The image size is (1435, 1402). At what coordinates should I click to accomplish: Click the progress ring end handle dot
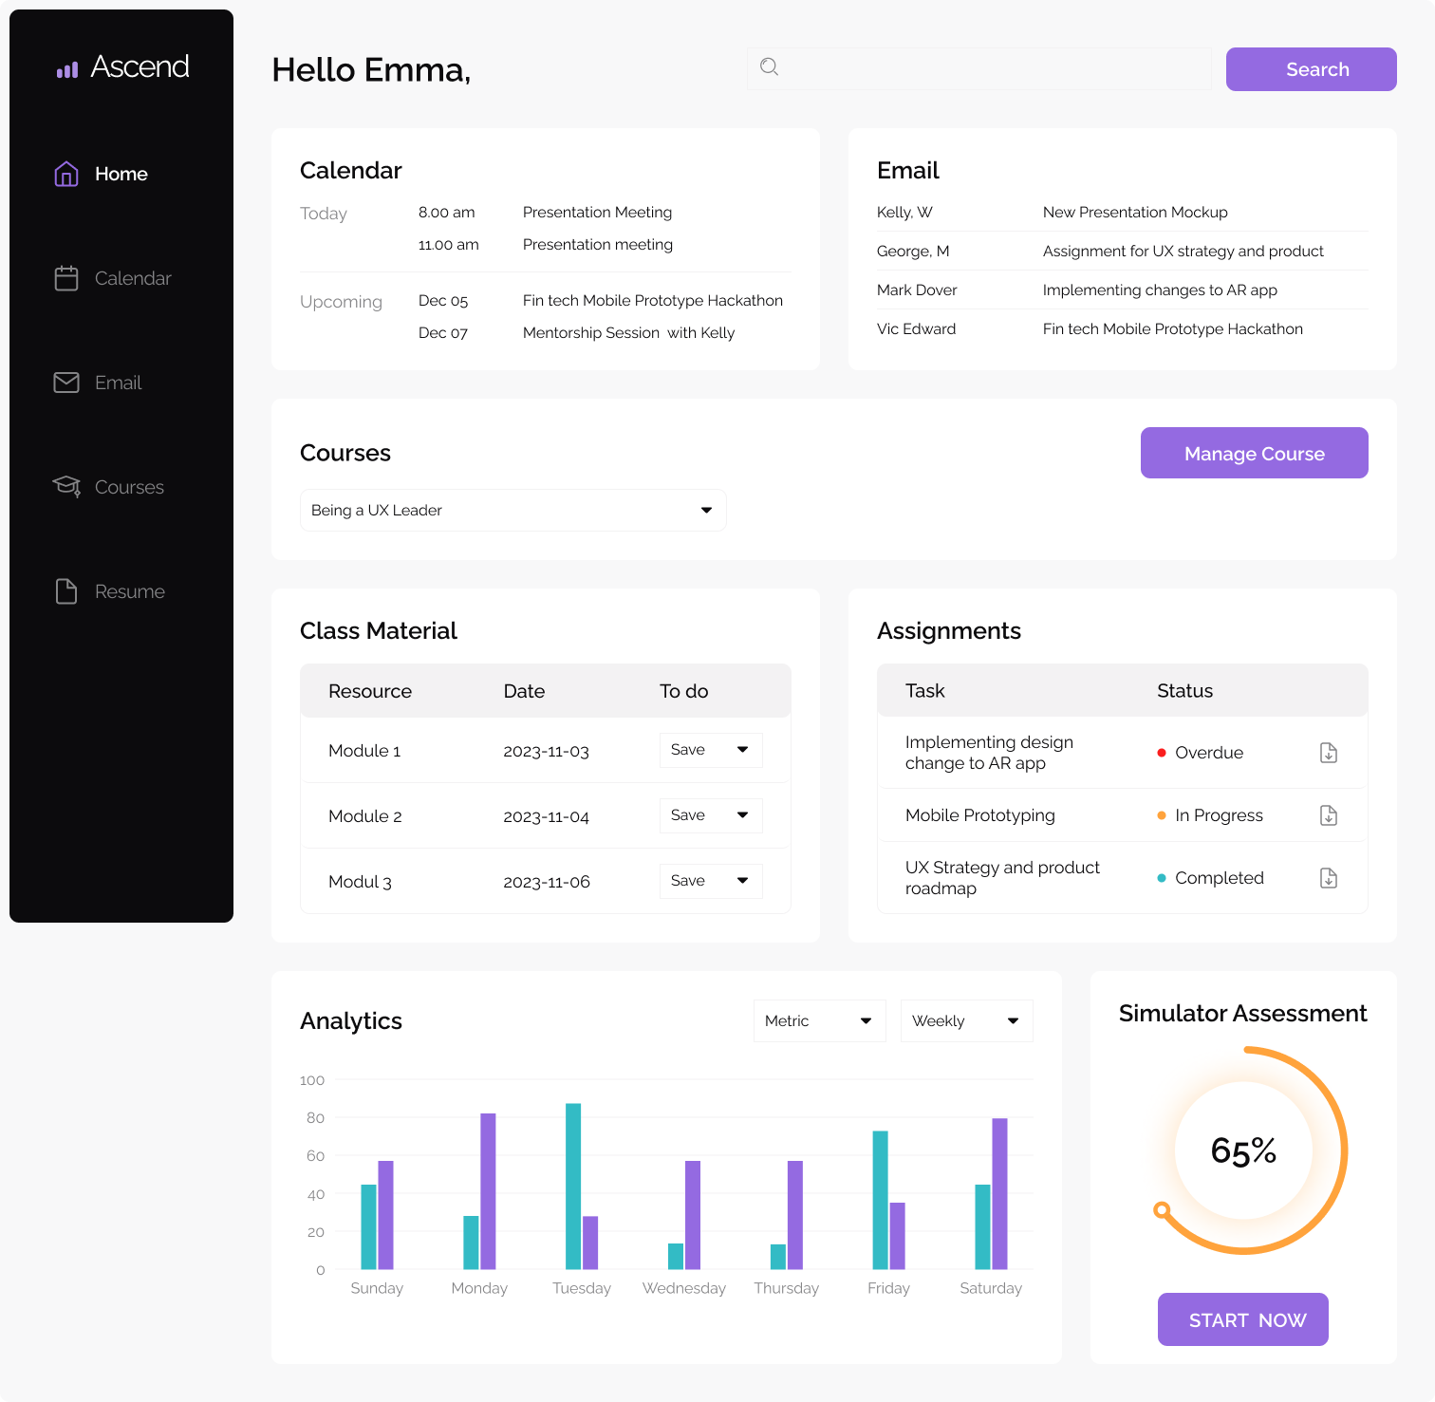coord(1162,1209)
